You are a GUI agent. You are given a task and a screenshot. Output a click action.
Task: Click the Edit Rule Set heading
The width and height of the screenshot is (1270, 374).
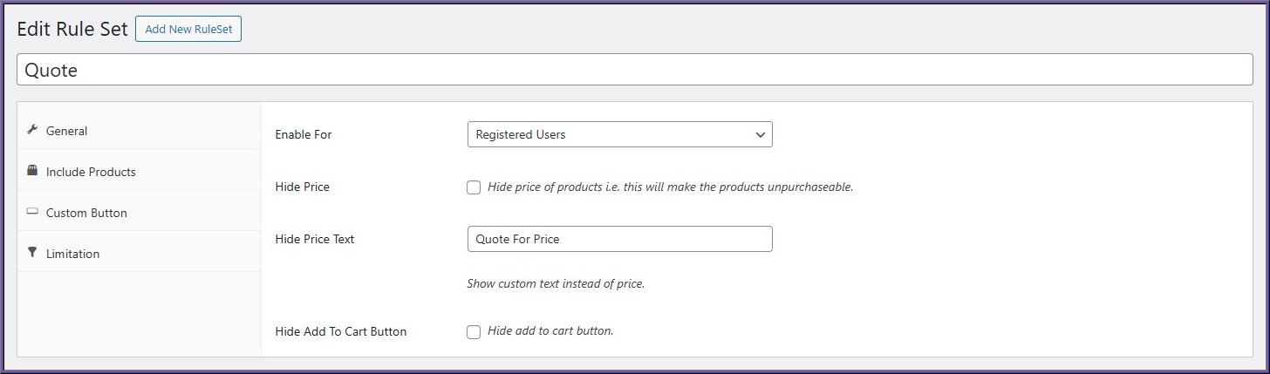click(72, 29)
